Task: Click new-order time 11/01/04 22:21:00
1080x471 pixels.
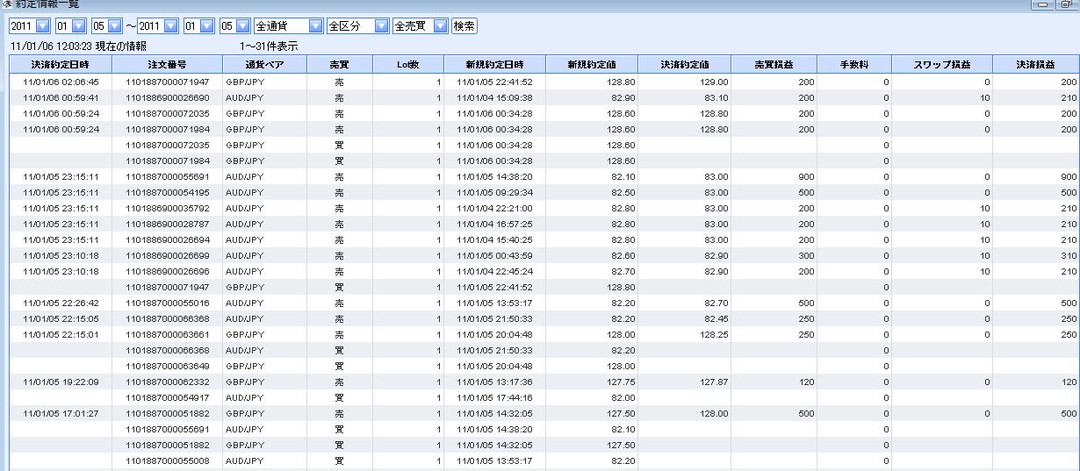Action: pos(494,208)
